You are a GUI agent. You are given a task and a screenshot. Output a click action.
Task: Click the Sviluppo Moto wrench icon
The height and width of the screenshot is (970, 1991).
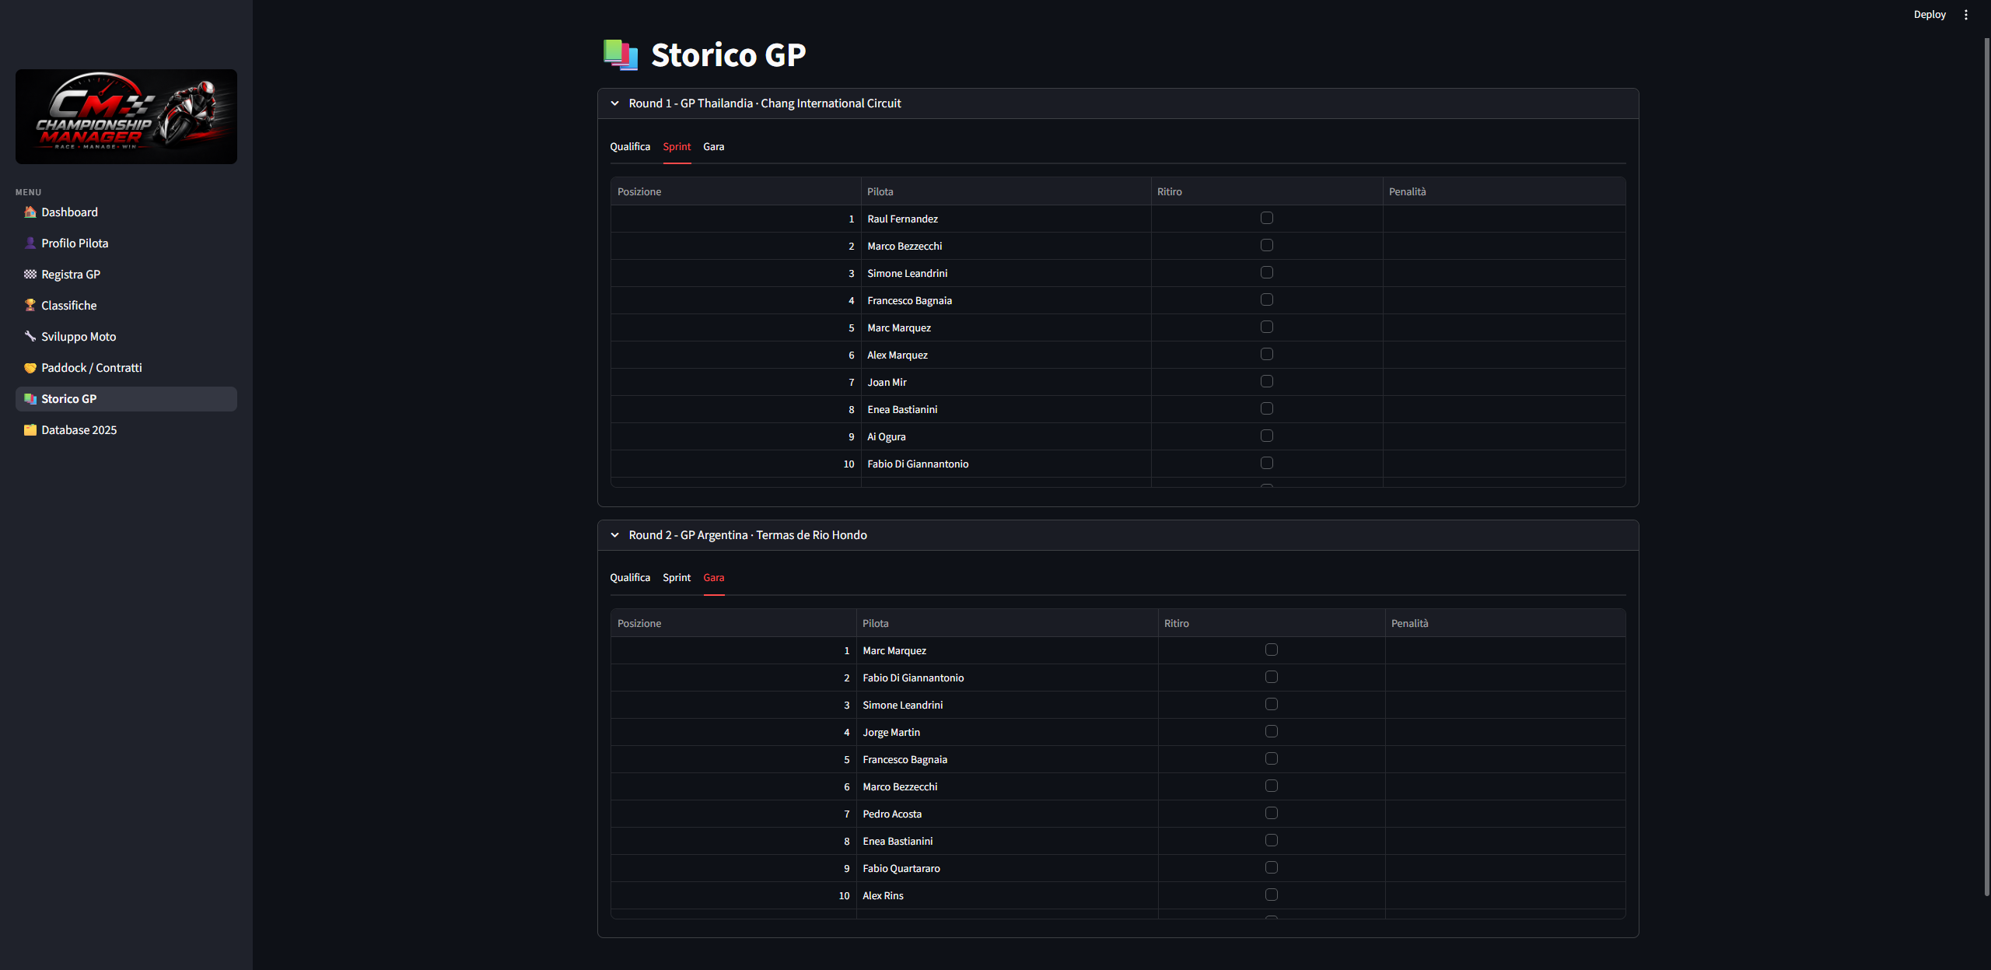tap(30, 337)
